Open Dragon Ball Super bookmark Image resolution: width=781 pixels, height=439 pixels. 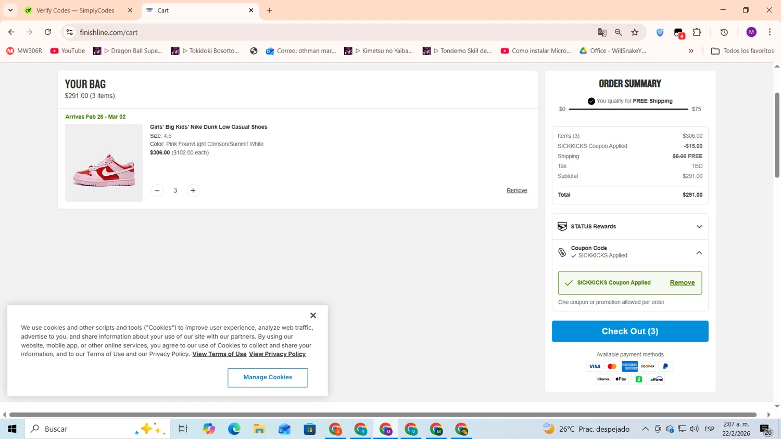point(128,51)
